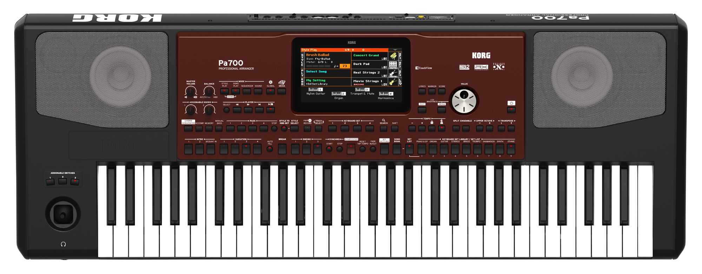
Task: Push the Sequencer mode button
Action: pos(247,91)
